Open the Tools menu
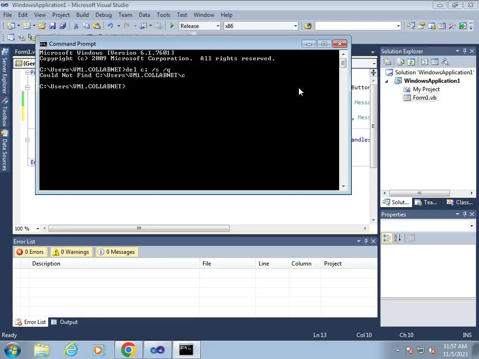 pyautogui.click(x=163, y=15)
